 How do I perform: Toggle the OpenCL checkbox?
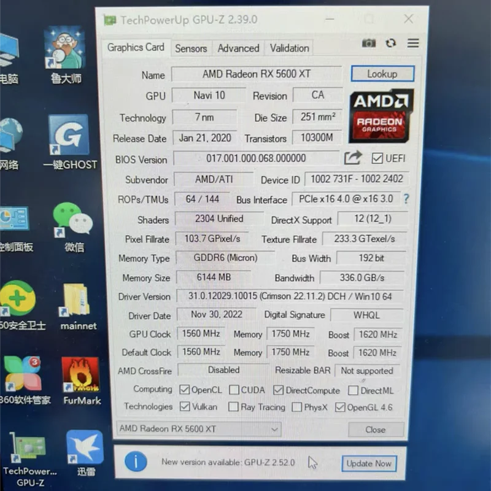pos(185,390)
